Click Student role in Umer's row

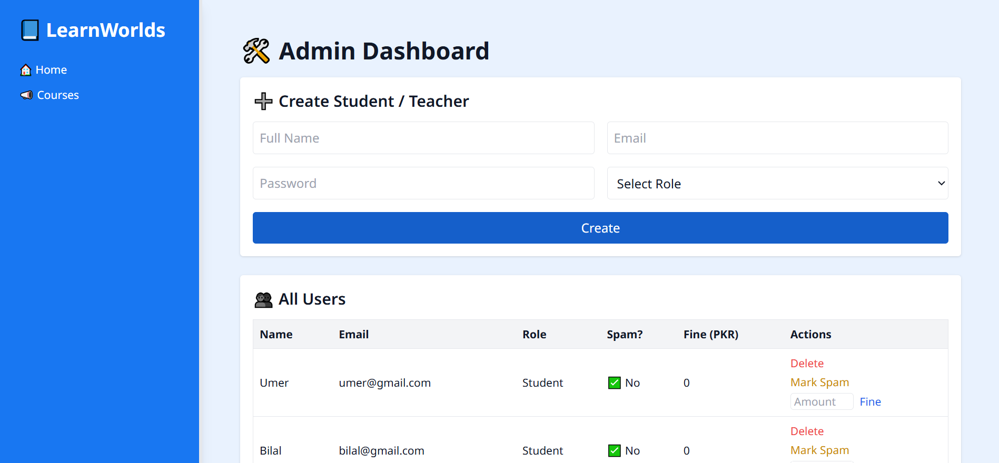[x=542, y=383]
